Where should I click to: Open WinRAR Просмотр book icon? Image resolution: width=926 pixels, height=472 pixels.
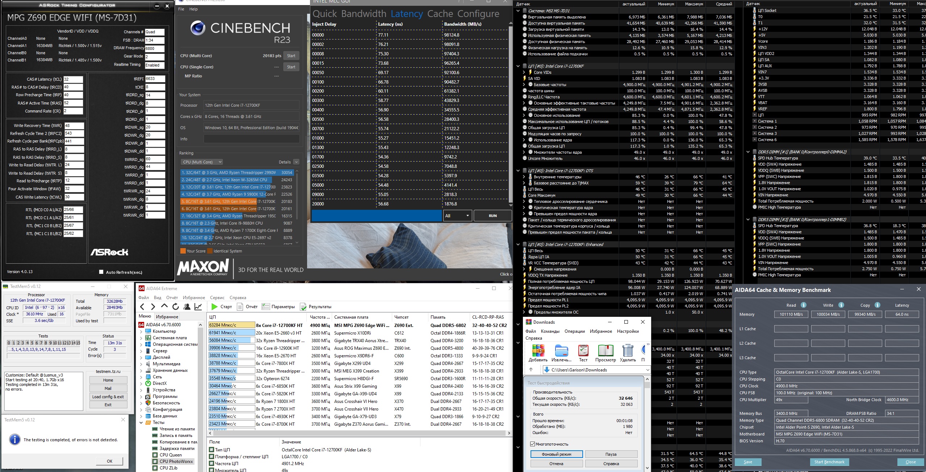coord(605,351)
